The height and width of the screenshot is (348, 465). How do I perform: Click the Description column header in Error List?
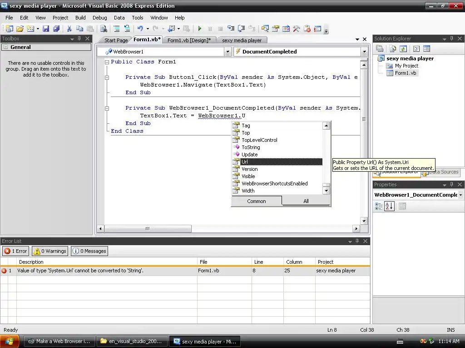tap(106, 262)
